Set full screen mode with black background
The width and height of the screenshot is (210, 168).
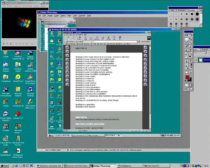(x=191, y=89)
